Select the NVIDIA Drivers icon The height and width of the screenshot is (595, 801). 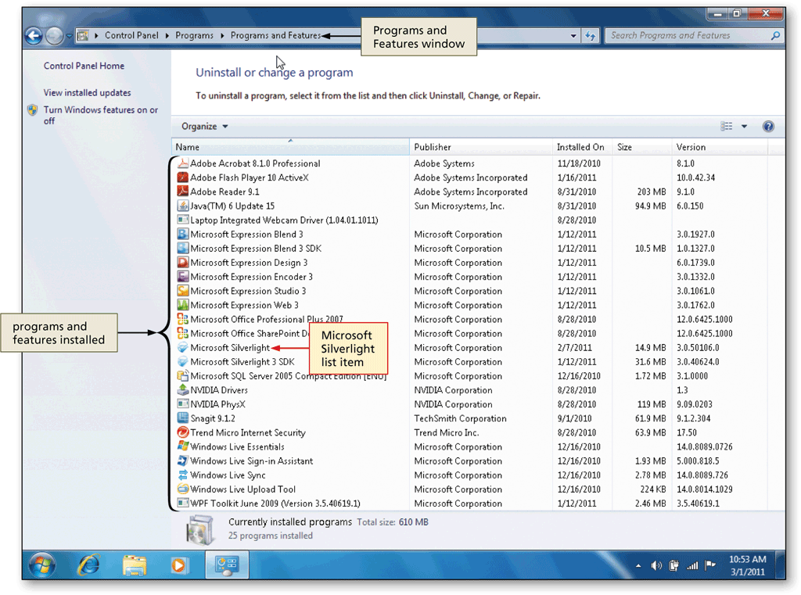click(x=182, y=390)
